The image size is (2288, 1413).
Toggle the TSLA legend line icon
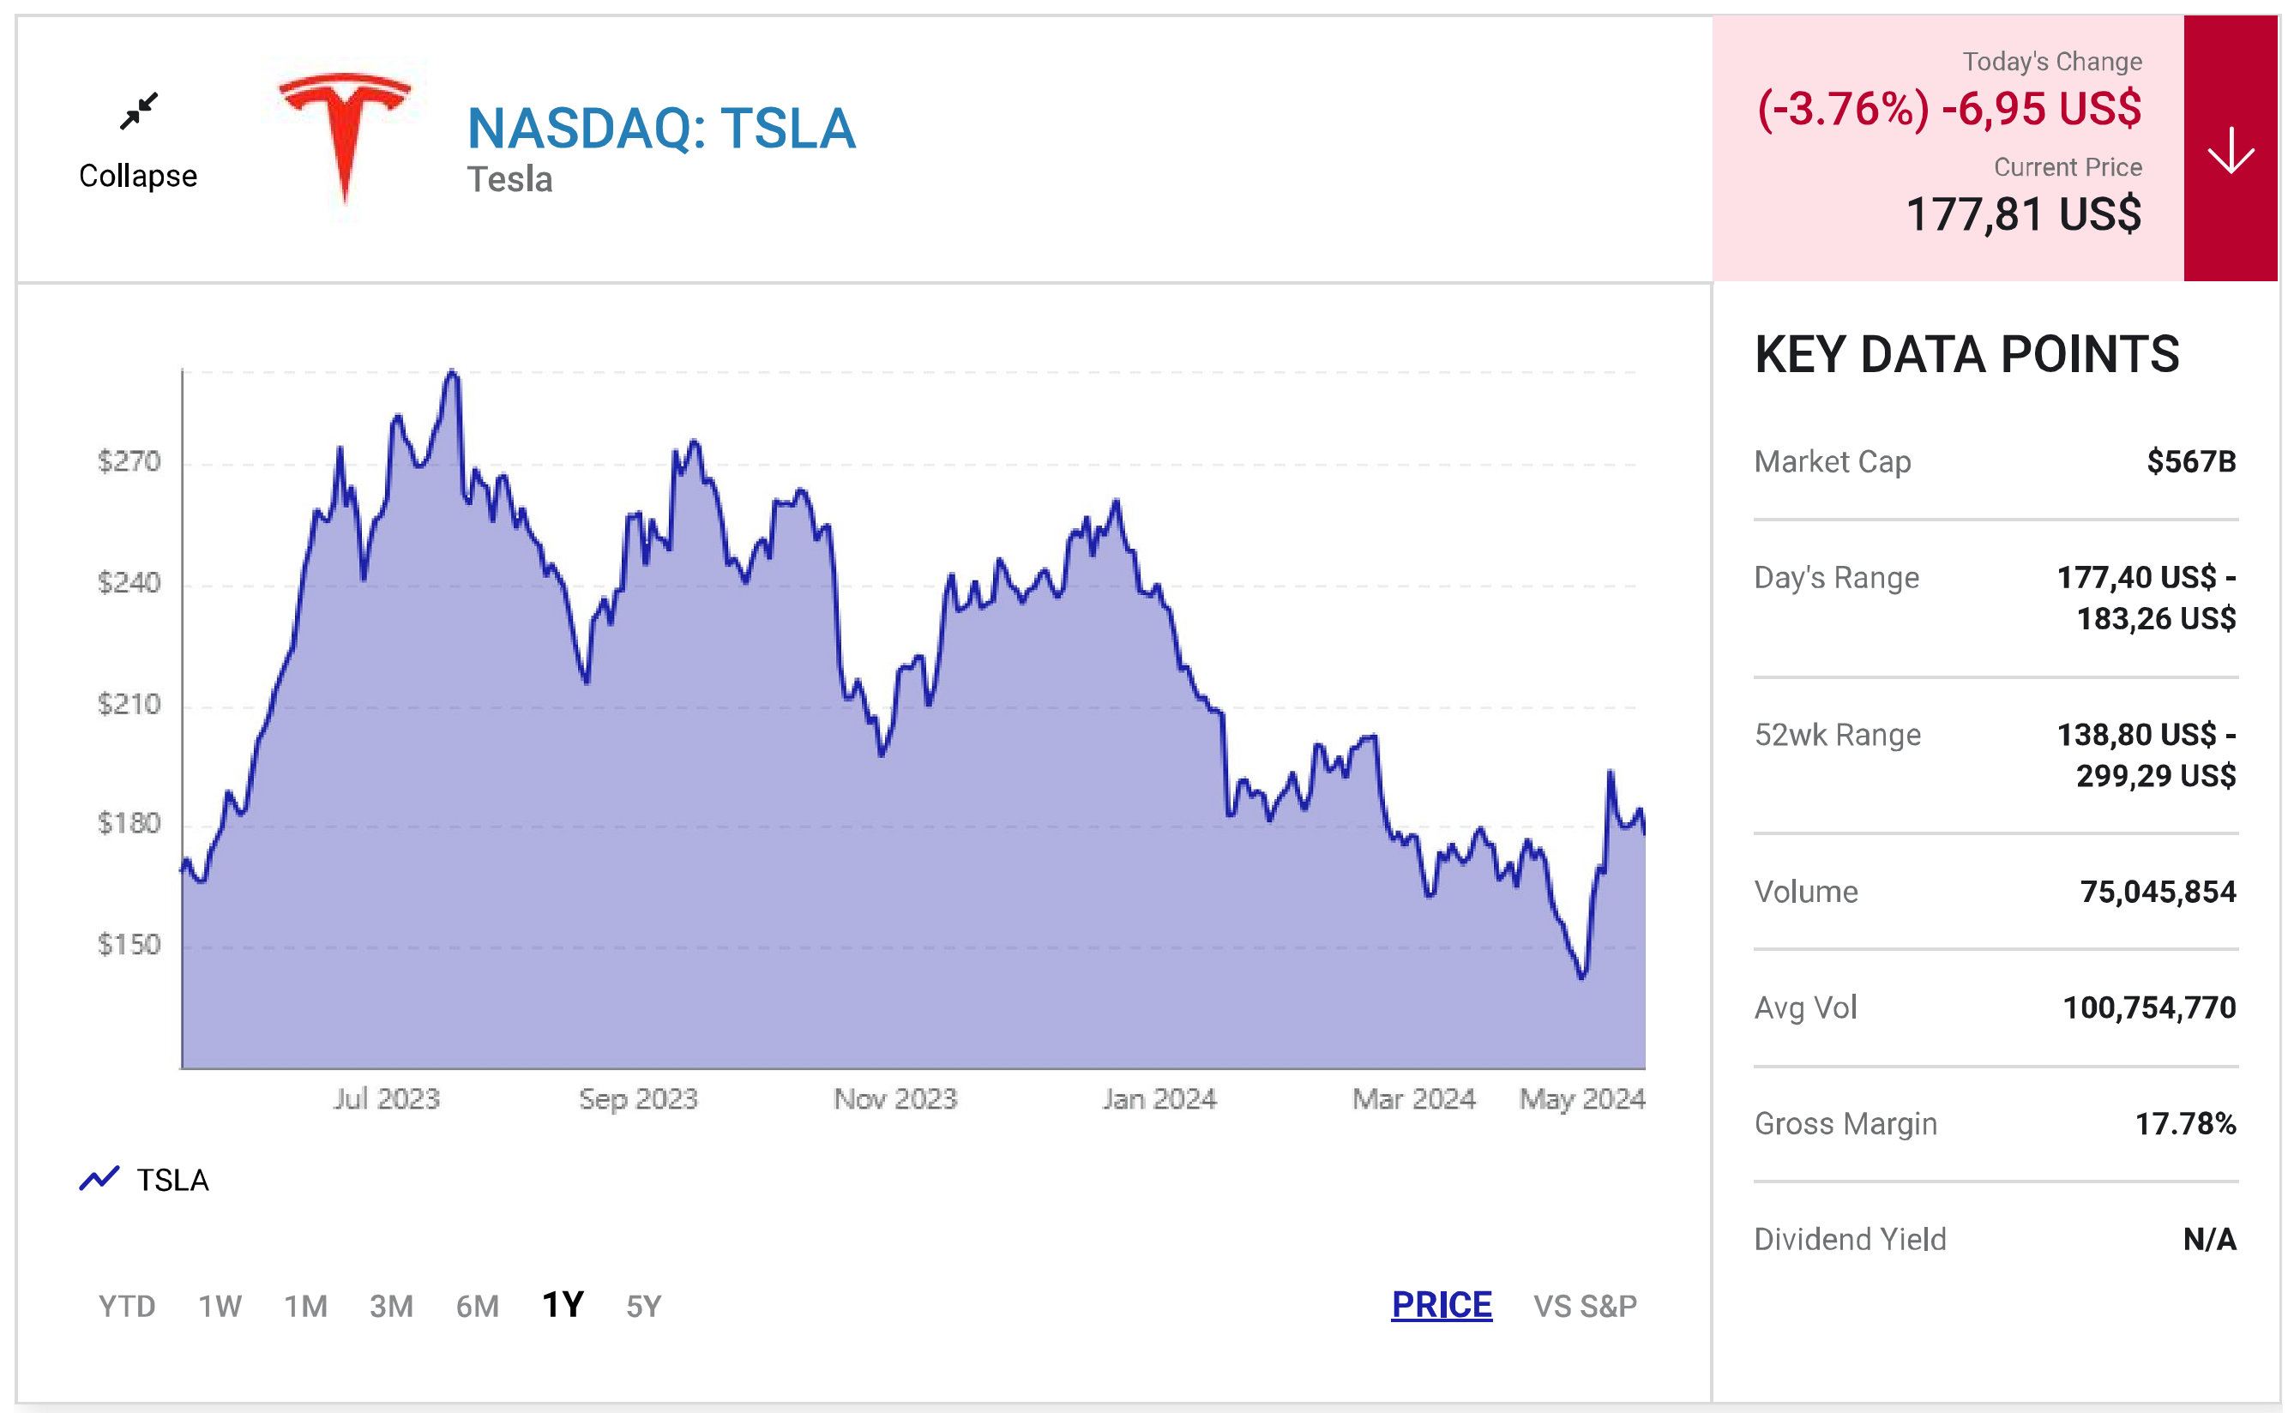(99, 1178)
